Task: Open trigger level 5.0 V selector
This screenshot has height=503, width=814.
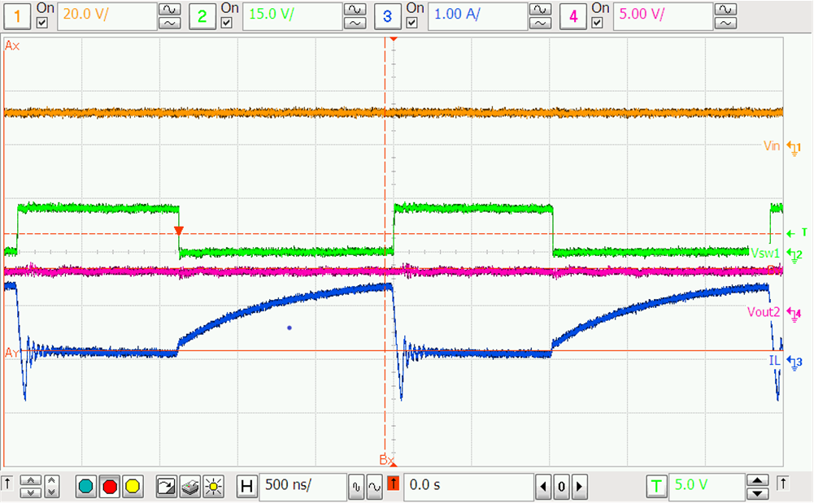Action: 706,486
